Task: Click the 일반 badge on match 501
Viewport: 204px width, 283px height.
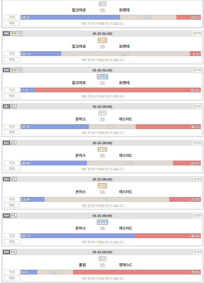Action: click(x=102, y=113)
